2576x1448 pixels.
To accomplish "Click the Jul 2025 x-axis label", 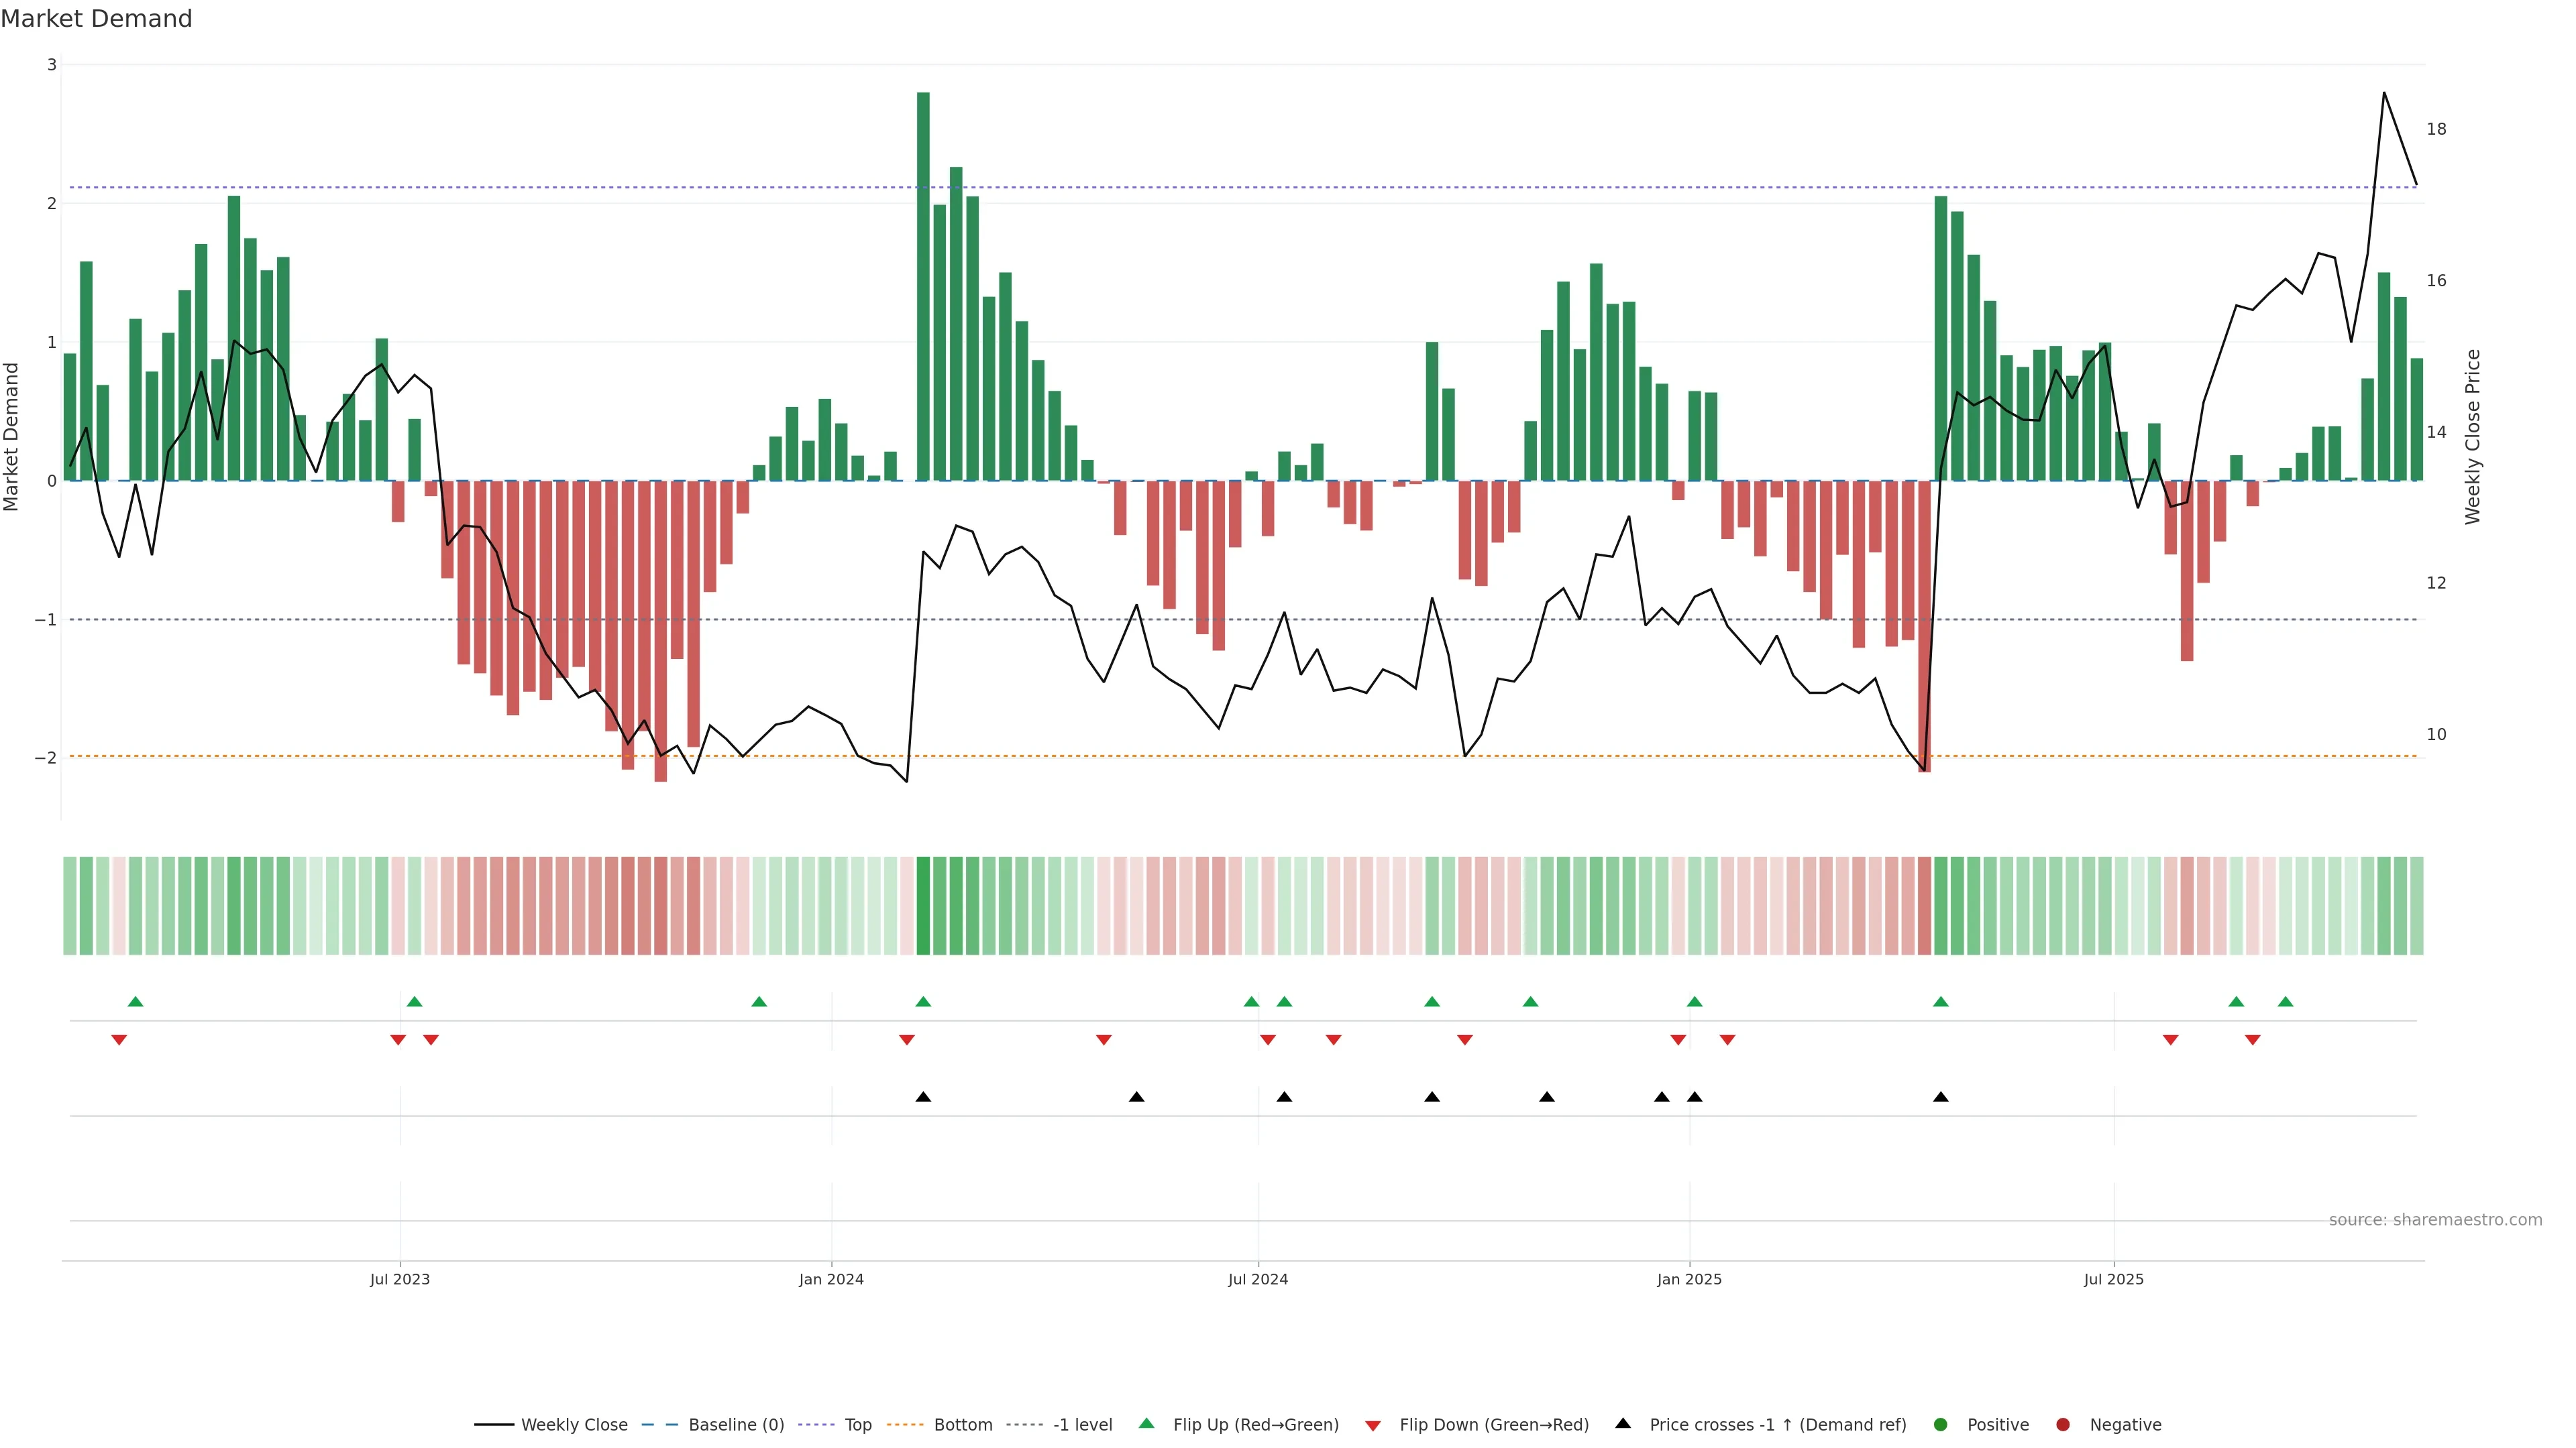I will (x=2113, y=1279).
